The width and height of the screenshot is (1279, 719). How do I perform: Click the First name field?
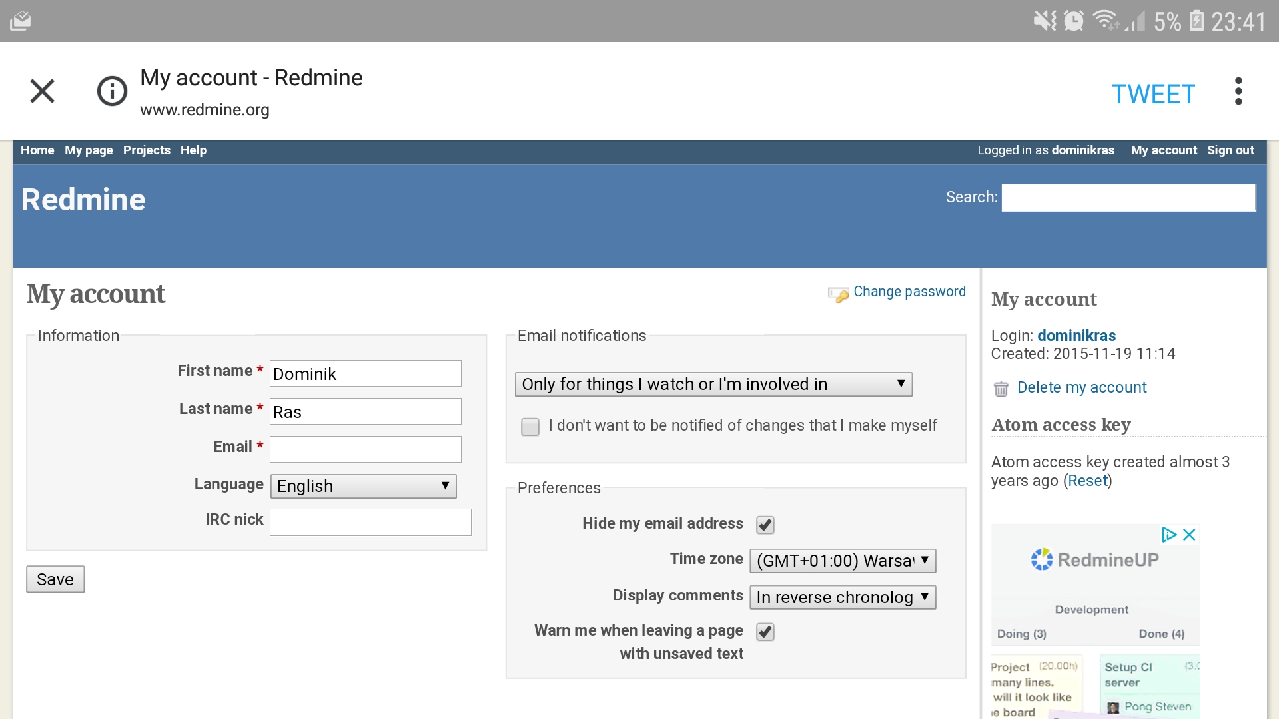click(x=366, y=373)
